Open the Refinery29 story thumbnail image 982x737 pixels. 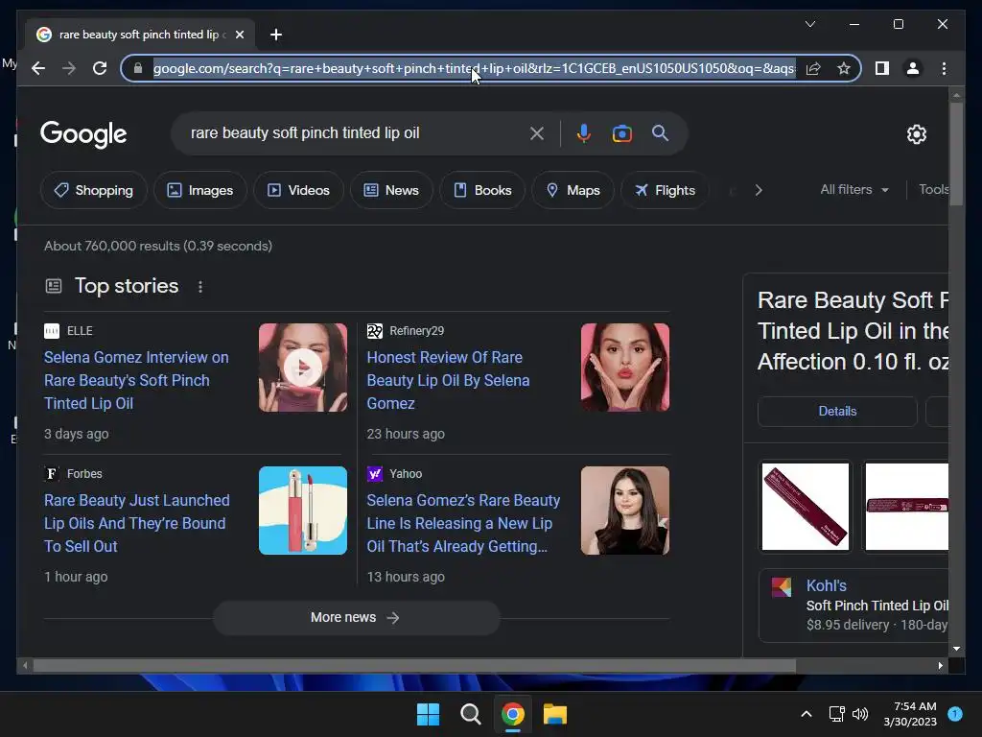tap(625, 368)
